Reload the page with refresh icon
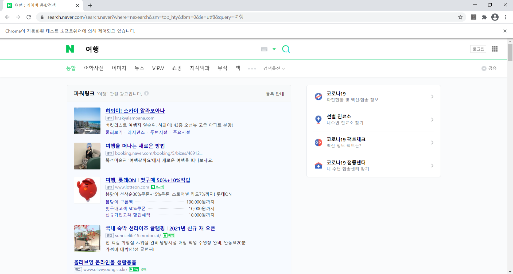 [x=29, y=17]
